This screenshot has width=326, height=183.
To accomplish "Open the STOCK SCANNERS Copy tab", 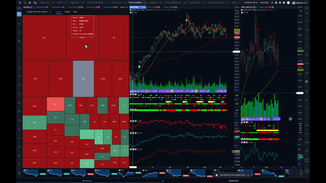I will 174,2.
